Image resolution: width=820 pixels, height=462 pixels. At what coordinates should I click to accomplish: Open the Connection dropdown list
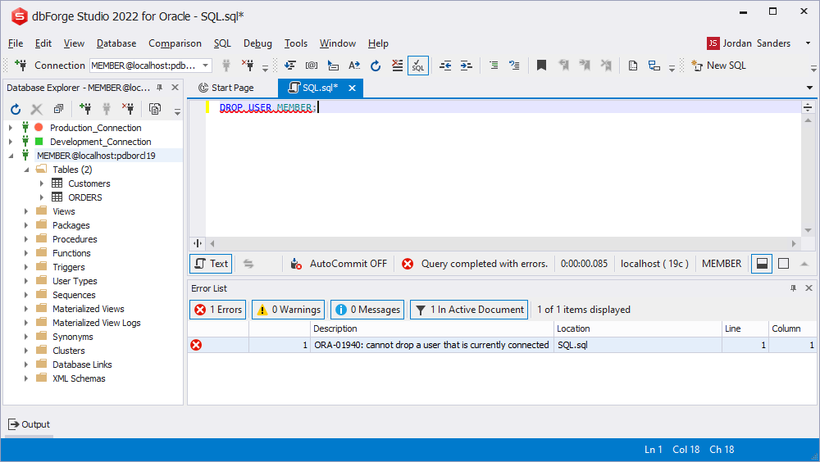point(205,66)
